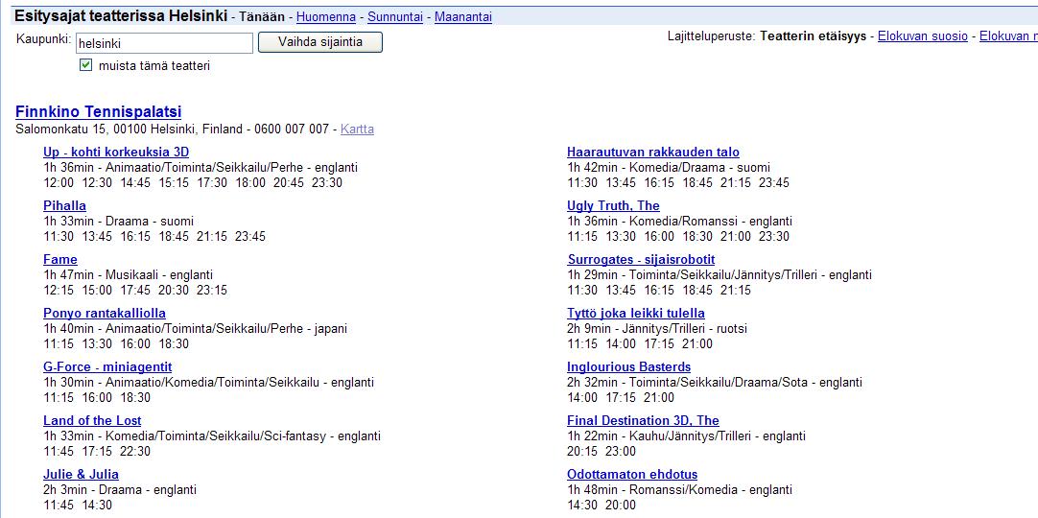The image size is (1038, 518).
Task: Switch to Maanantai showtimes
Action: point(462,16)
